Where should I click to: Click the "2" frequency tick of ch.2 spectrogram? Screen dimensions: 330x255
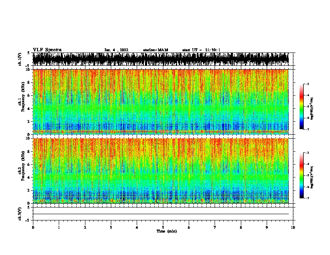click(x=29, y=190)
